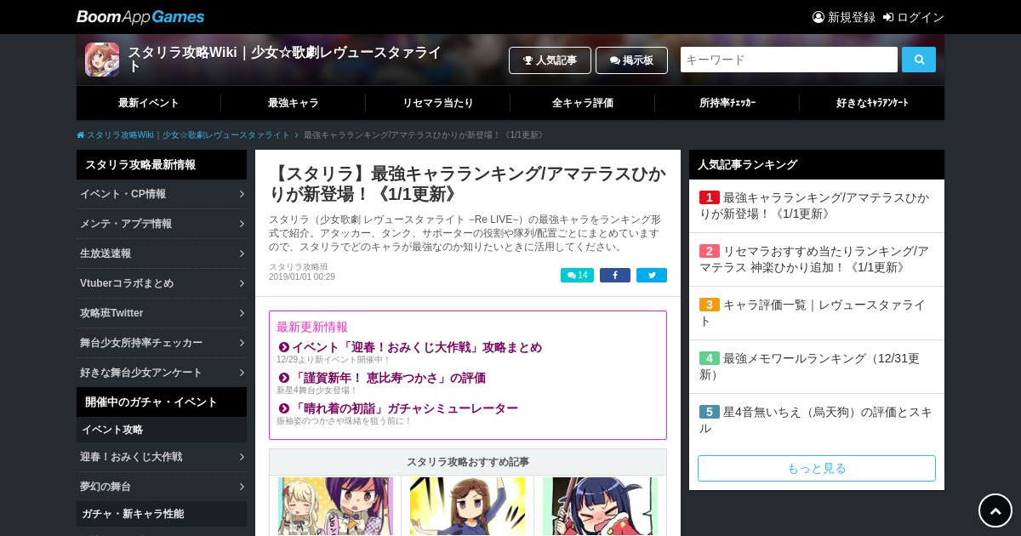Image resolution: width=1021 pixels, height=536 pixels.
Task: Open 「晴れ着の初詣」ガチャシミュレーター link
Action: point(405,408)
